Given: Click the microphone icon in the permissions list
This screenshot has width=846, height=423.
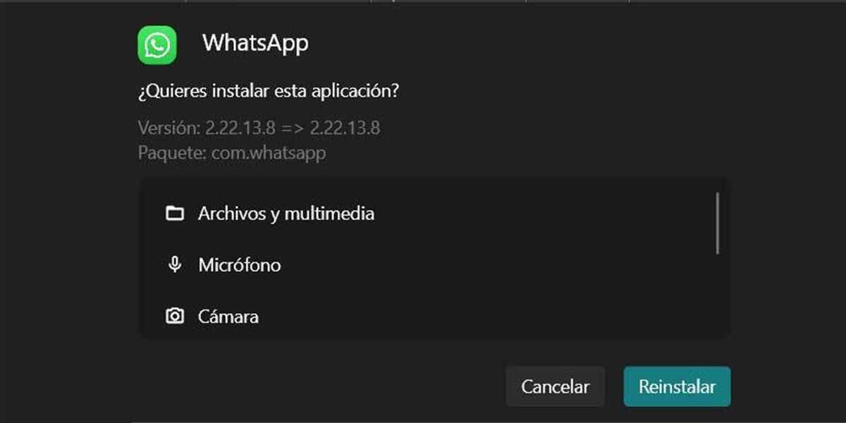Looking at the screenshot, I should (174, 265).
